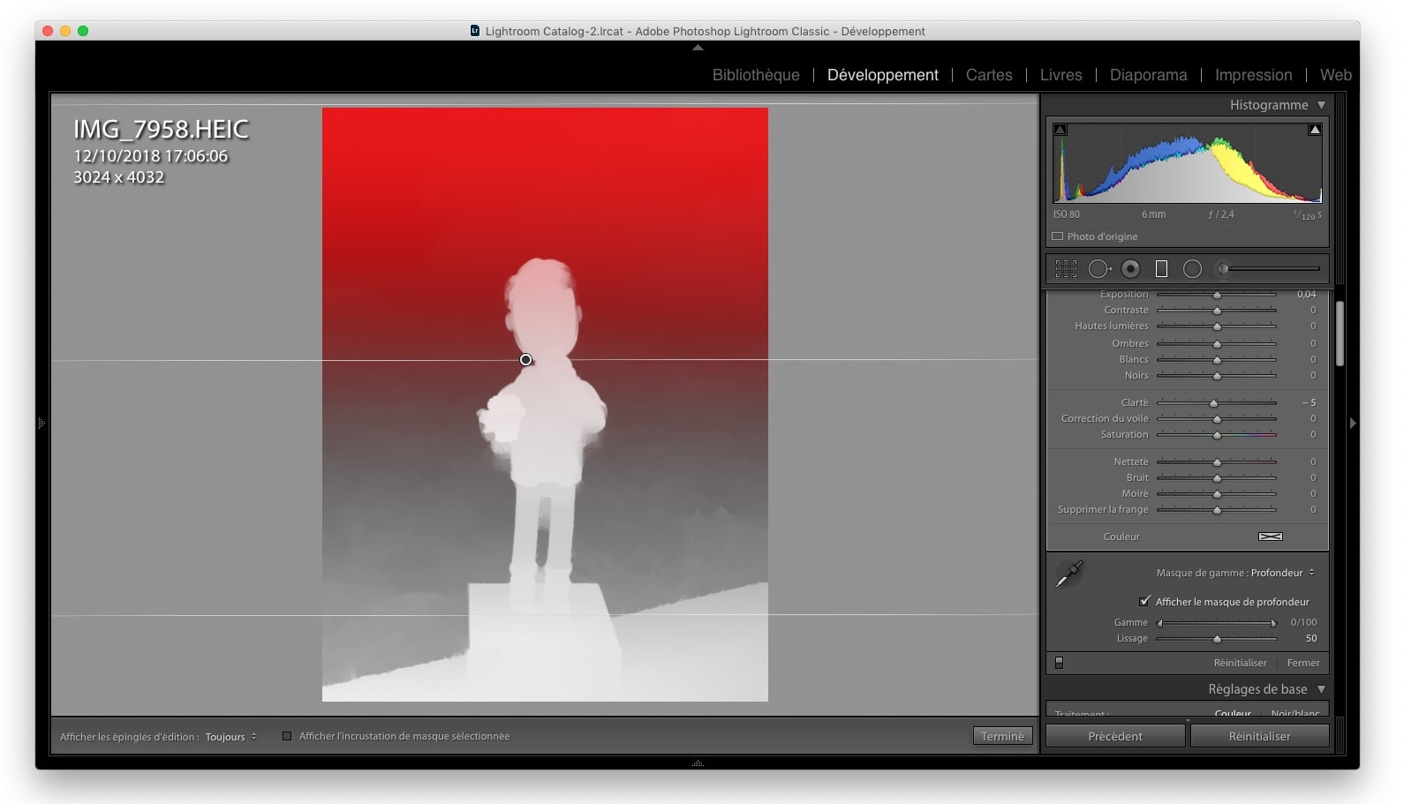This screenshot has width=1404, height=804.
Task: Click Fermer in the filter panel
Action: click(x=1303, y=663)
